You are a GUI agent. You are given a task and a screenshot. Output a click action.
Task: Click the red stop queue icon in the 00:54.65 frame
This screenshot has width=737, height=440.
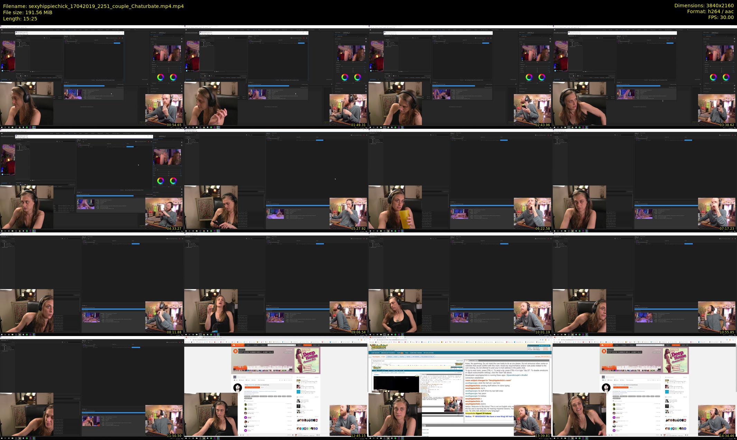pos(120,38)
